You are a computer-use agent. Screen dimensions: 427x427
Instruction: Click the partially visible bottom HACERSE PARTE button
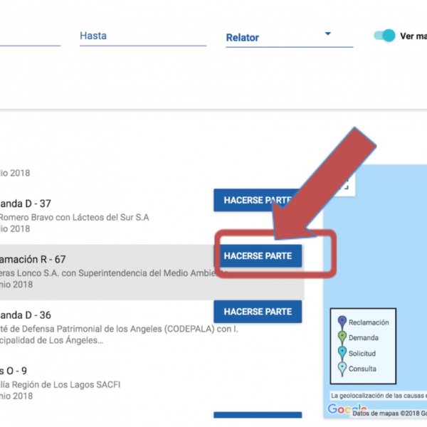point(258,417)
